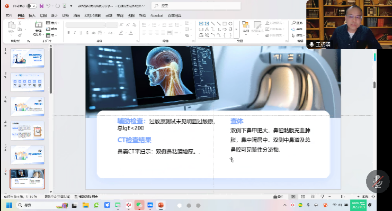Increase font size with larger A
The image size is (392, 211).
click(121, 25)
